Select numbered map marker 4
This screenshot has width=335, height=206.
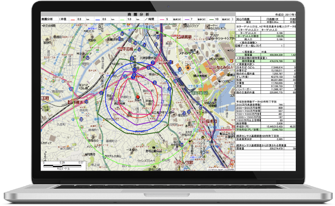[134, 70]
